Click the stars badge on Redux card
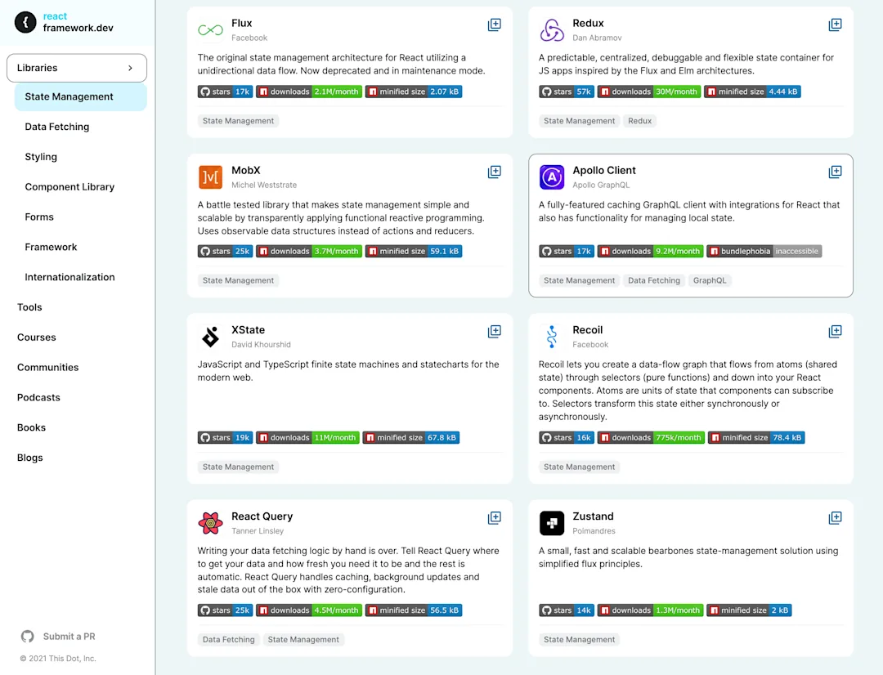This screenshot has width=883, height=675. pyautogui.click(x=566, y=92)
